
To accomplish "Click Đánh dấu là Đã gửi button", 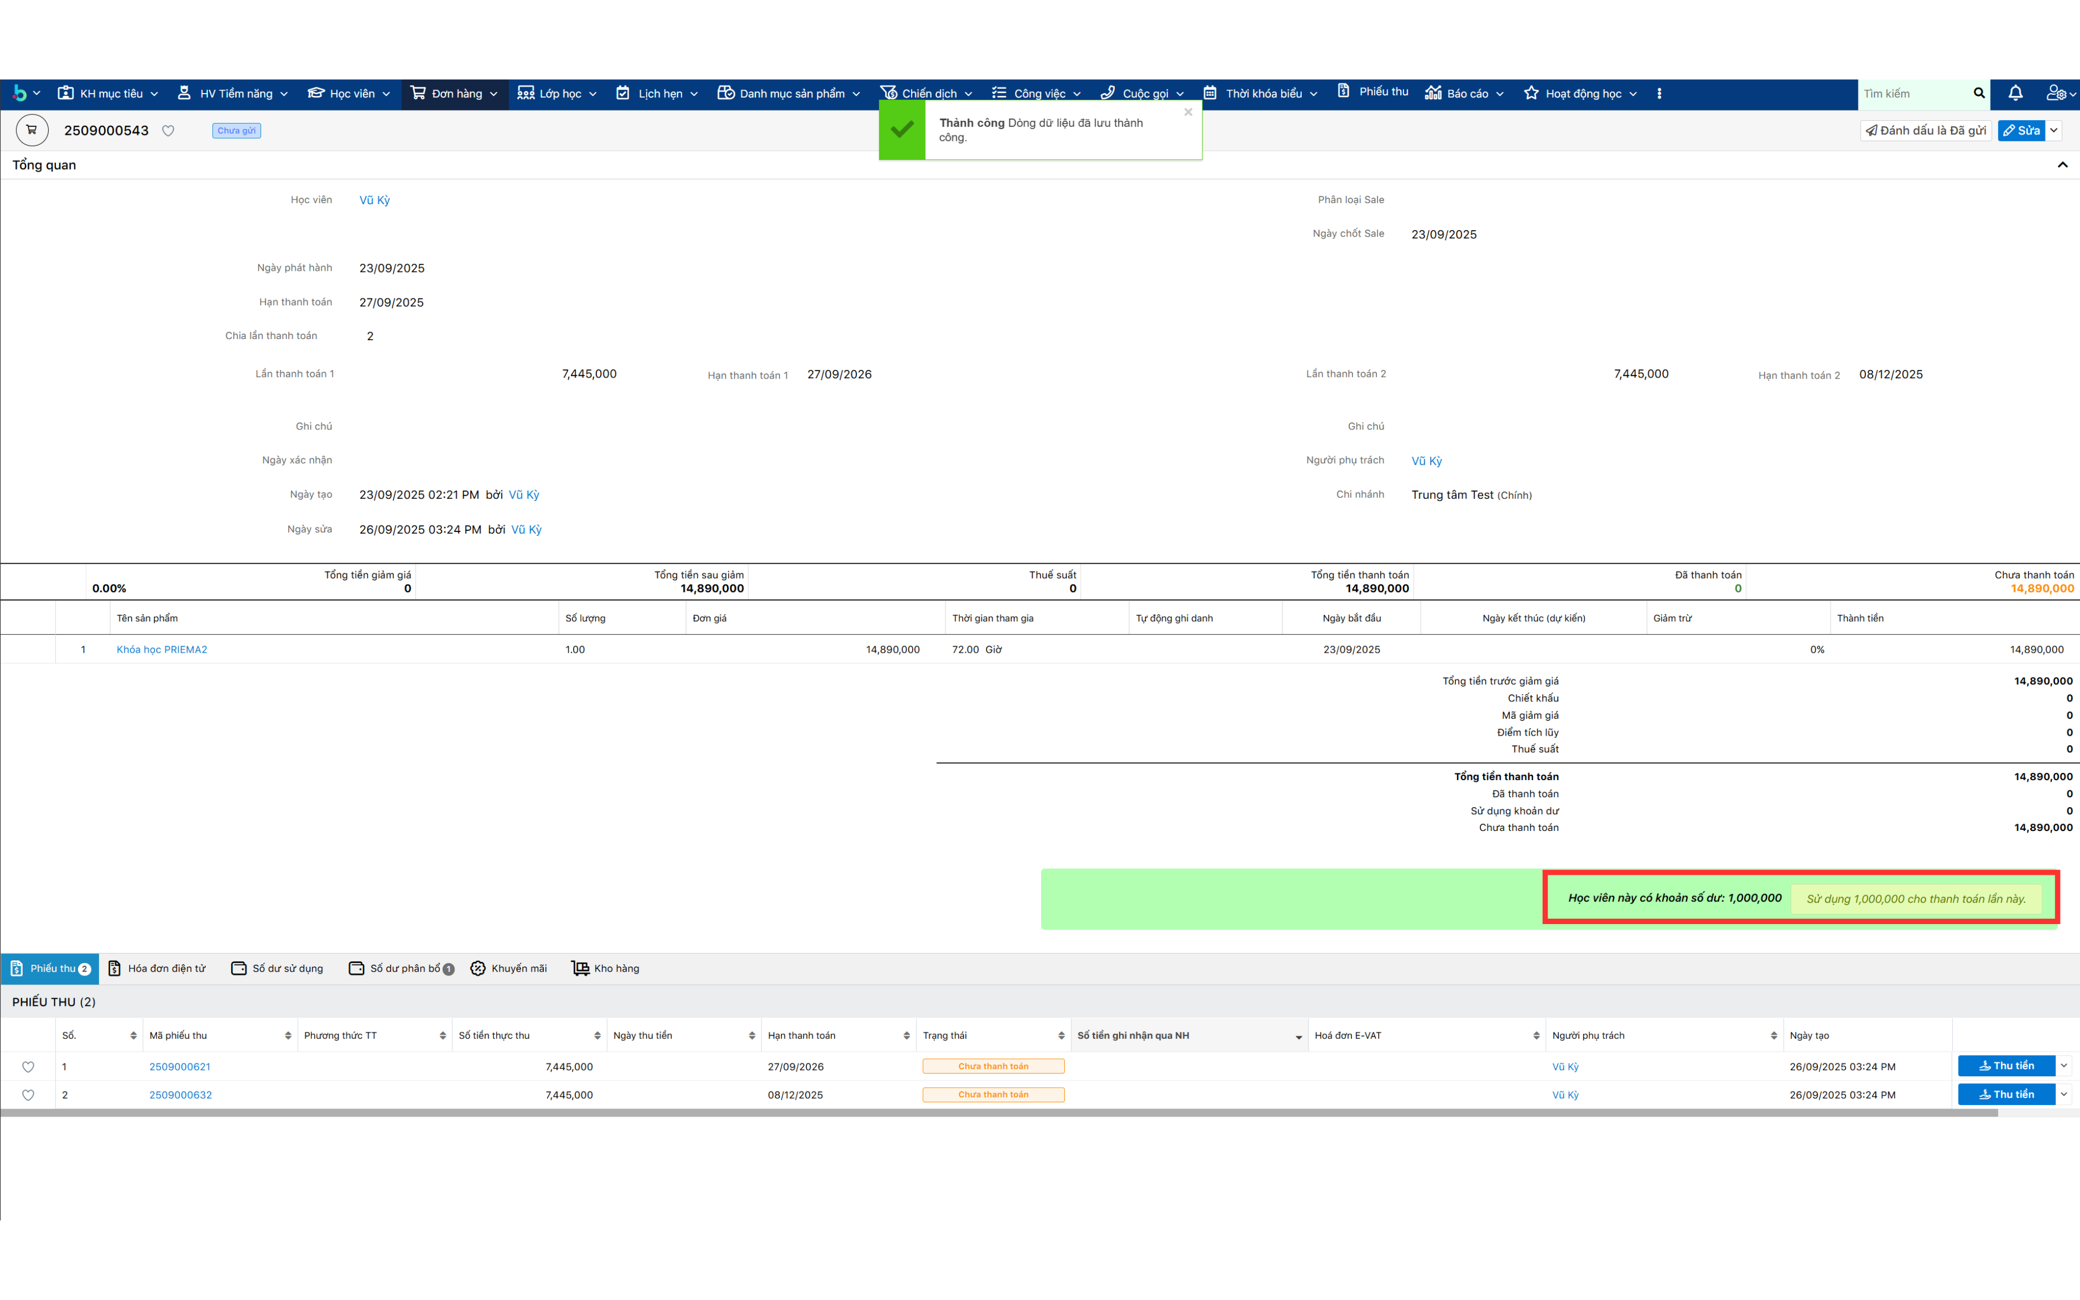I will (x=1925, y=130).
